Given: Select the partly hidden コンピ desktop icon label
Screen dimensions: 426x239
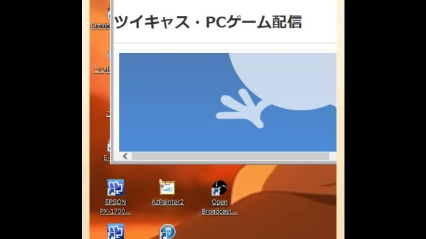Looking at the screenshot, I should (x=102, y=70).
